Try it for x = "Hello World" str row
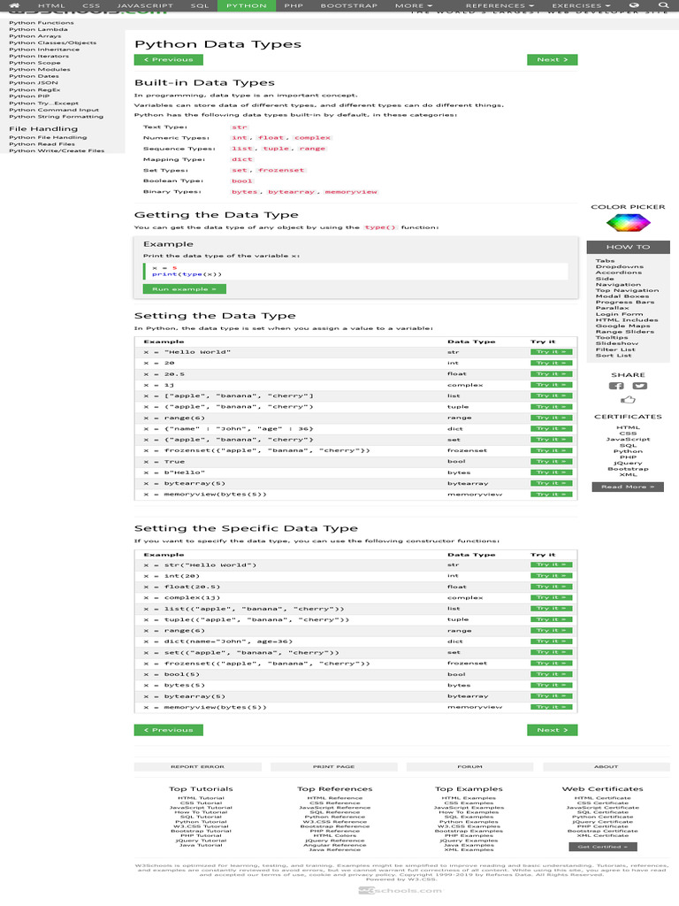The image size is (679, 906). point(552,352)
